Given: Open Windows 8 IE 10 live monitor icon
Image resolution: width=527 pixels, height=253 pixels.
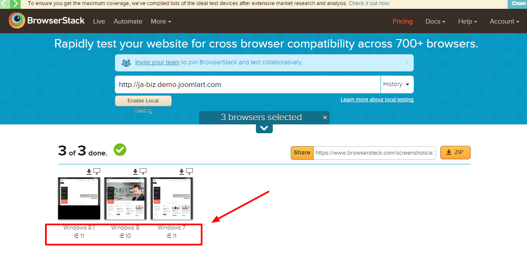Looking at the screenshot, I should click(x=143, y=171).
